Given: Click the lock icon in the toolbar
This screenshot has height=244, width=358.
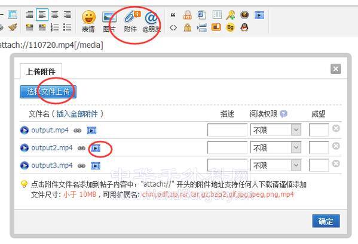Looking at the screenshot, I should coord(188,27).
